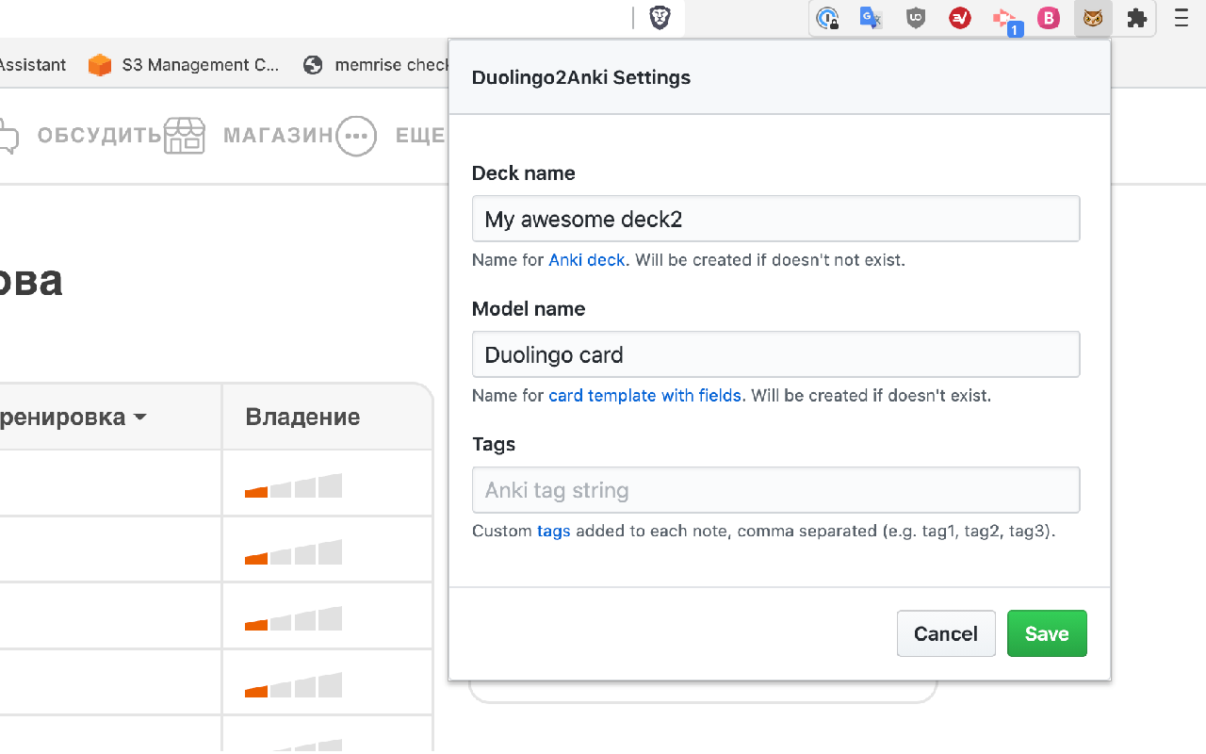Open the S3 Management Console bookmark
The height and width of the screenshot is (754, 1206).
pyautogui.click(x=185, y=65)
